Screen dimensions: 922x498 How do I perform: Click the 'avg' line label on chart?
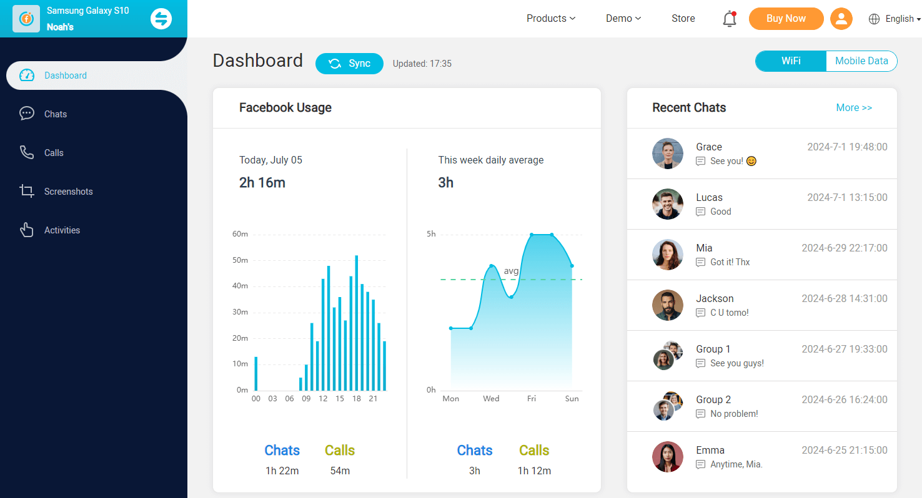click(511, 271)
